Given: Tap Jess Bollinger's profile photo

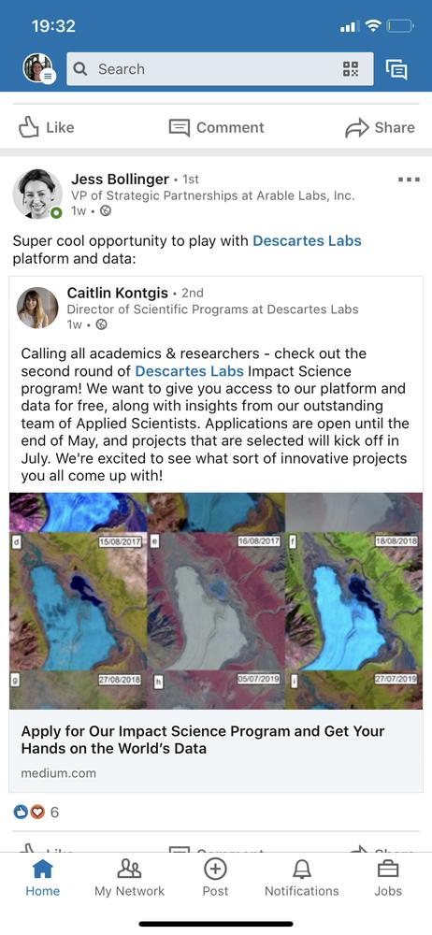Looking at the screenshot, I should [37, 194].
